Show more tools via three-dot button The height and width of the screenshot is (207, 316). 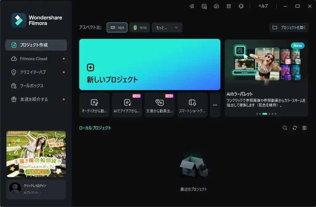(x=215, y=105)
